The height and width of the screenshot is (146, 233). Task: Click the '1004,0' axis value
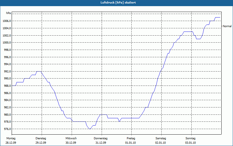(7, 28)
